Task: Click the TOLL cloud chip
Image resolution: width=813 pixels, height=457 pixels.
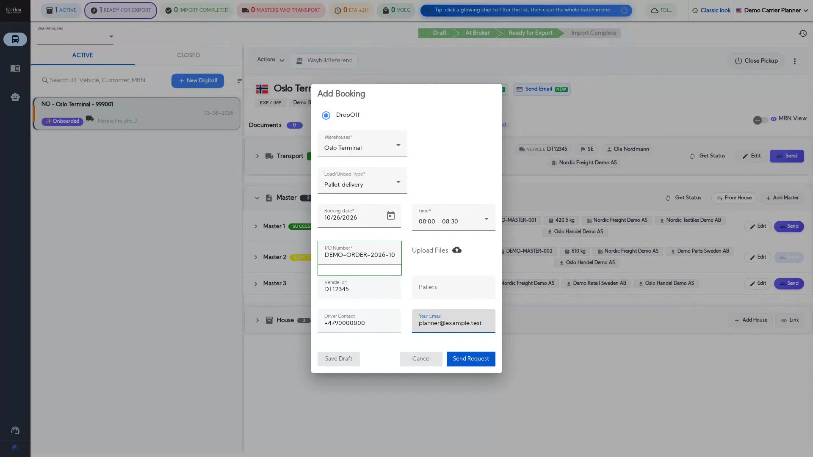Action: [661, 11]
